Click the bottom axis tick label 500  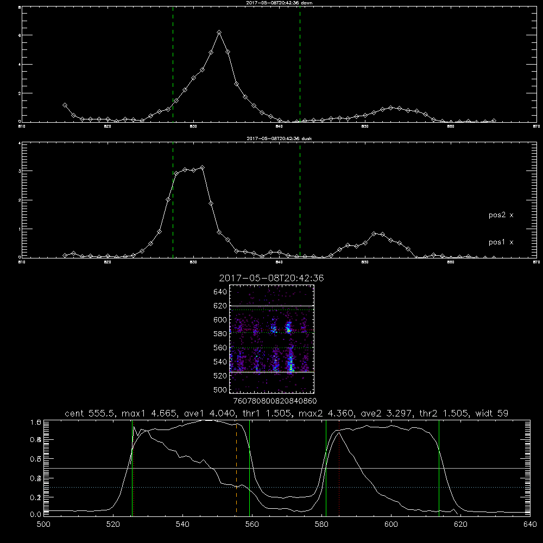43,525
